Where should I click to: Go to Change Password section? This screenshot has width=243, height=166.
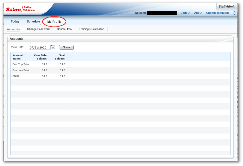click(38, 29)
